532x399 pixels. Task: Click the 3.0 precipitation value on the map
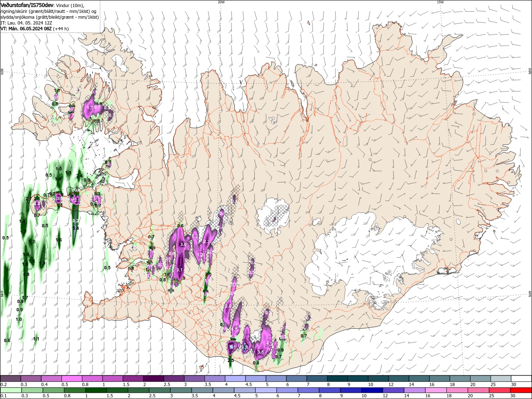coord(182,245)
